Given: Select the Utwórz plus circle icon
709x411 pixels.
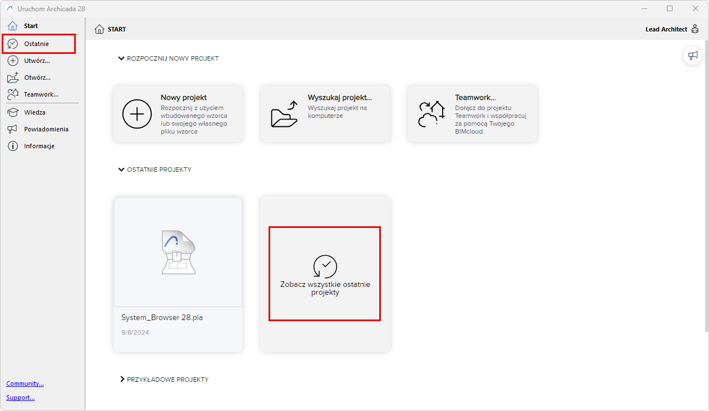Looking at the screenshot, I should pos(13,61).
